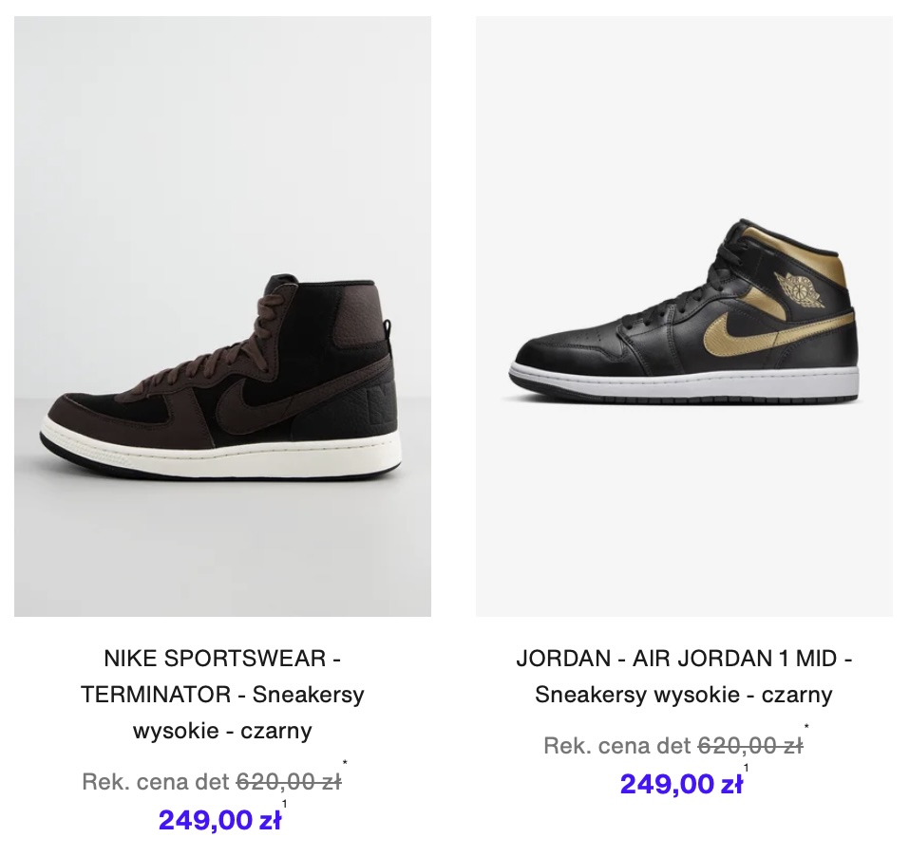Viewport: 910px width, 856px height.
Task: Click asterisk footnote beside Air Jordan recommended price
Action: click(x=806, y=727)
